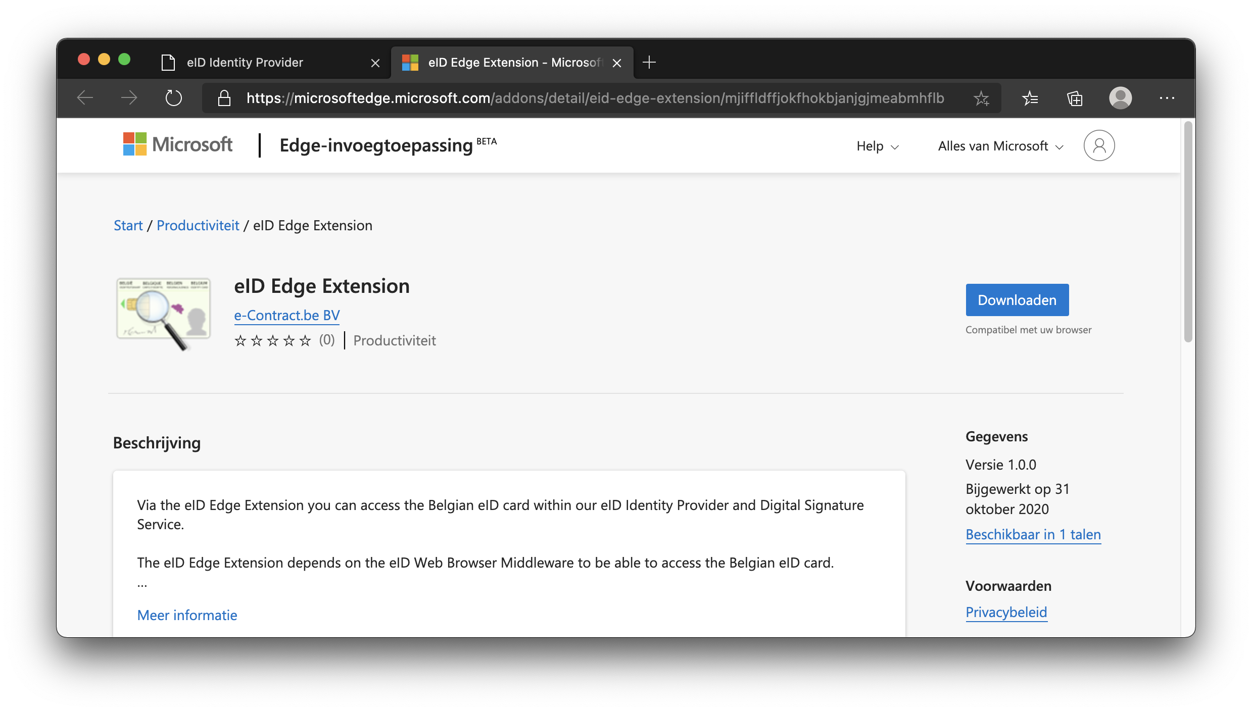Click the browser back arrow
Viewport: 1252px width, 712px height.
tap(85, 97)
